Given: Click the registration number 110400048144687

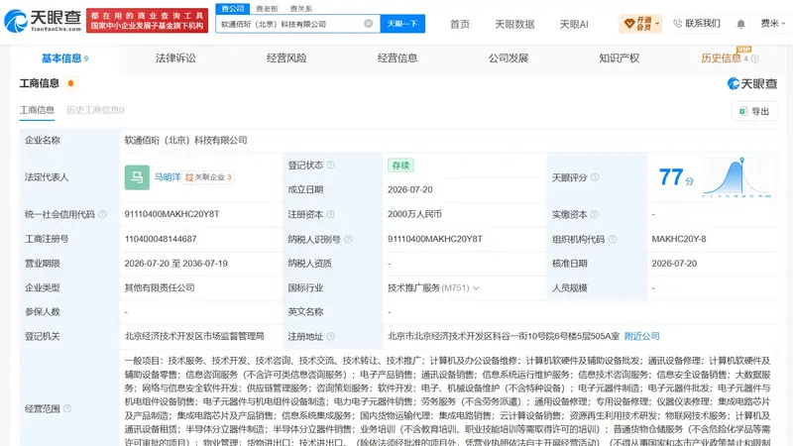Looking at the screenshot, I should click(x=161, y=239).
